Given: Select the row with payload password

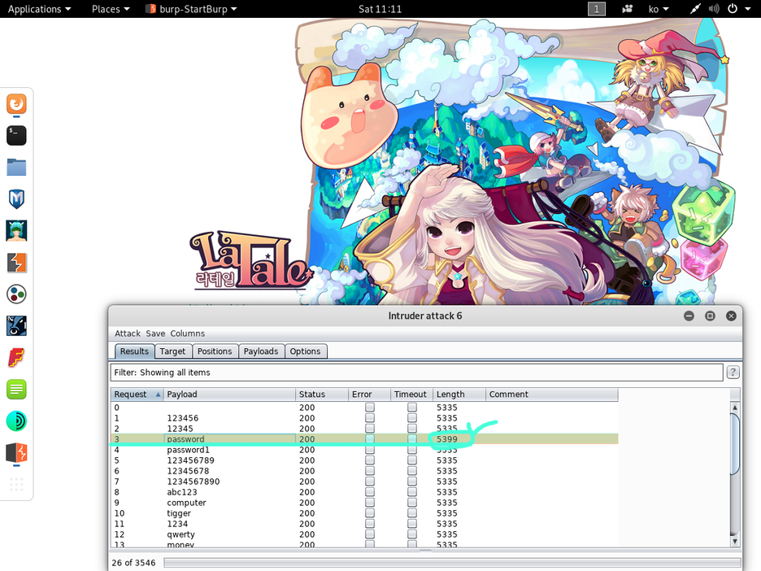Looking at the screenshot, I should click(x=364, y=439).
